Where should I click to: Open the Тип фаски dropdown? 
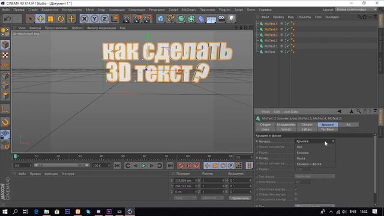pos(314,176)
